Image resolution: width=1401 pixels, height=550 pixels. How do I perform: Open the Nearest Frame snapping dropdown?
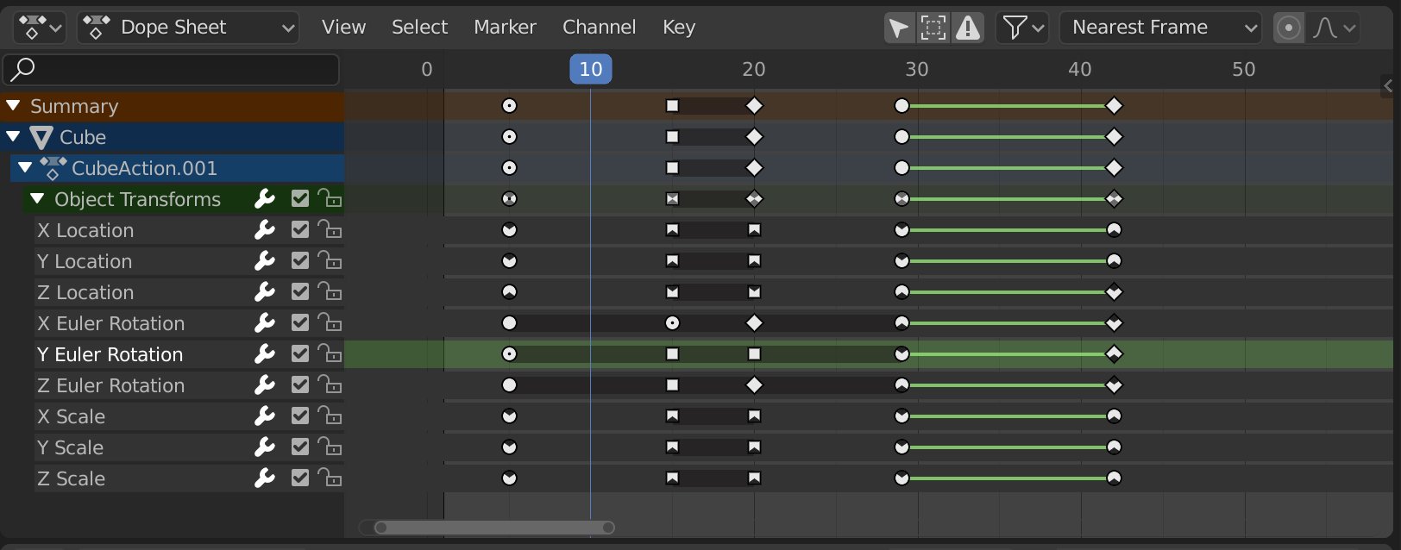[x=1160, y=28]
